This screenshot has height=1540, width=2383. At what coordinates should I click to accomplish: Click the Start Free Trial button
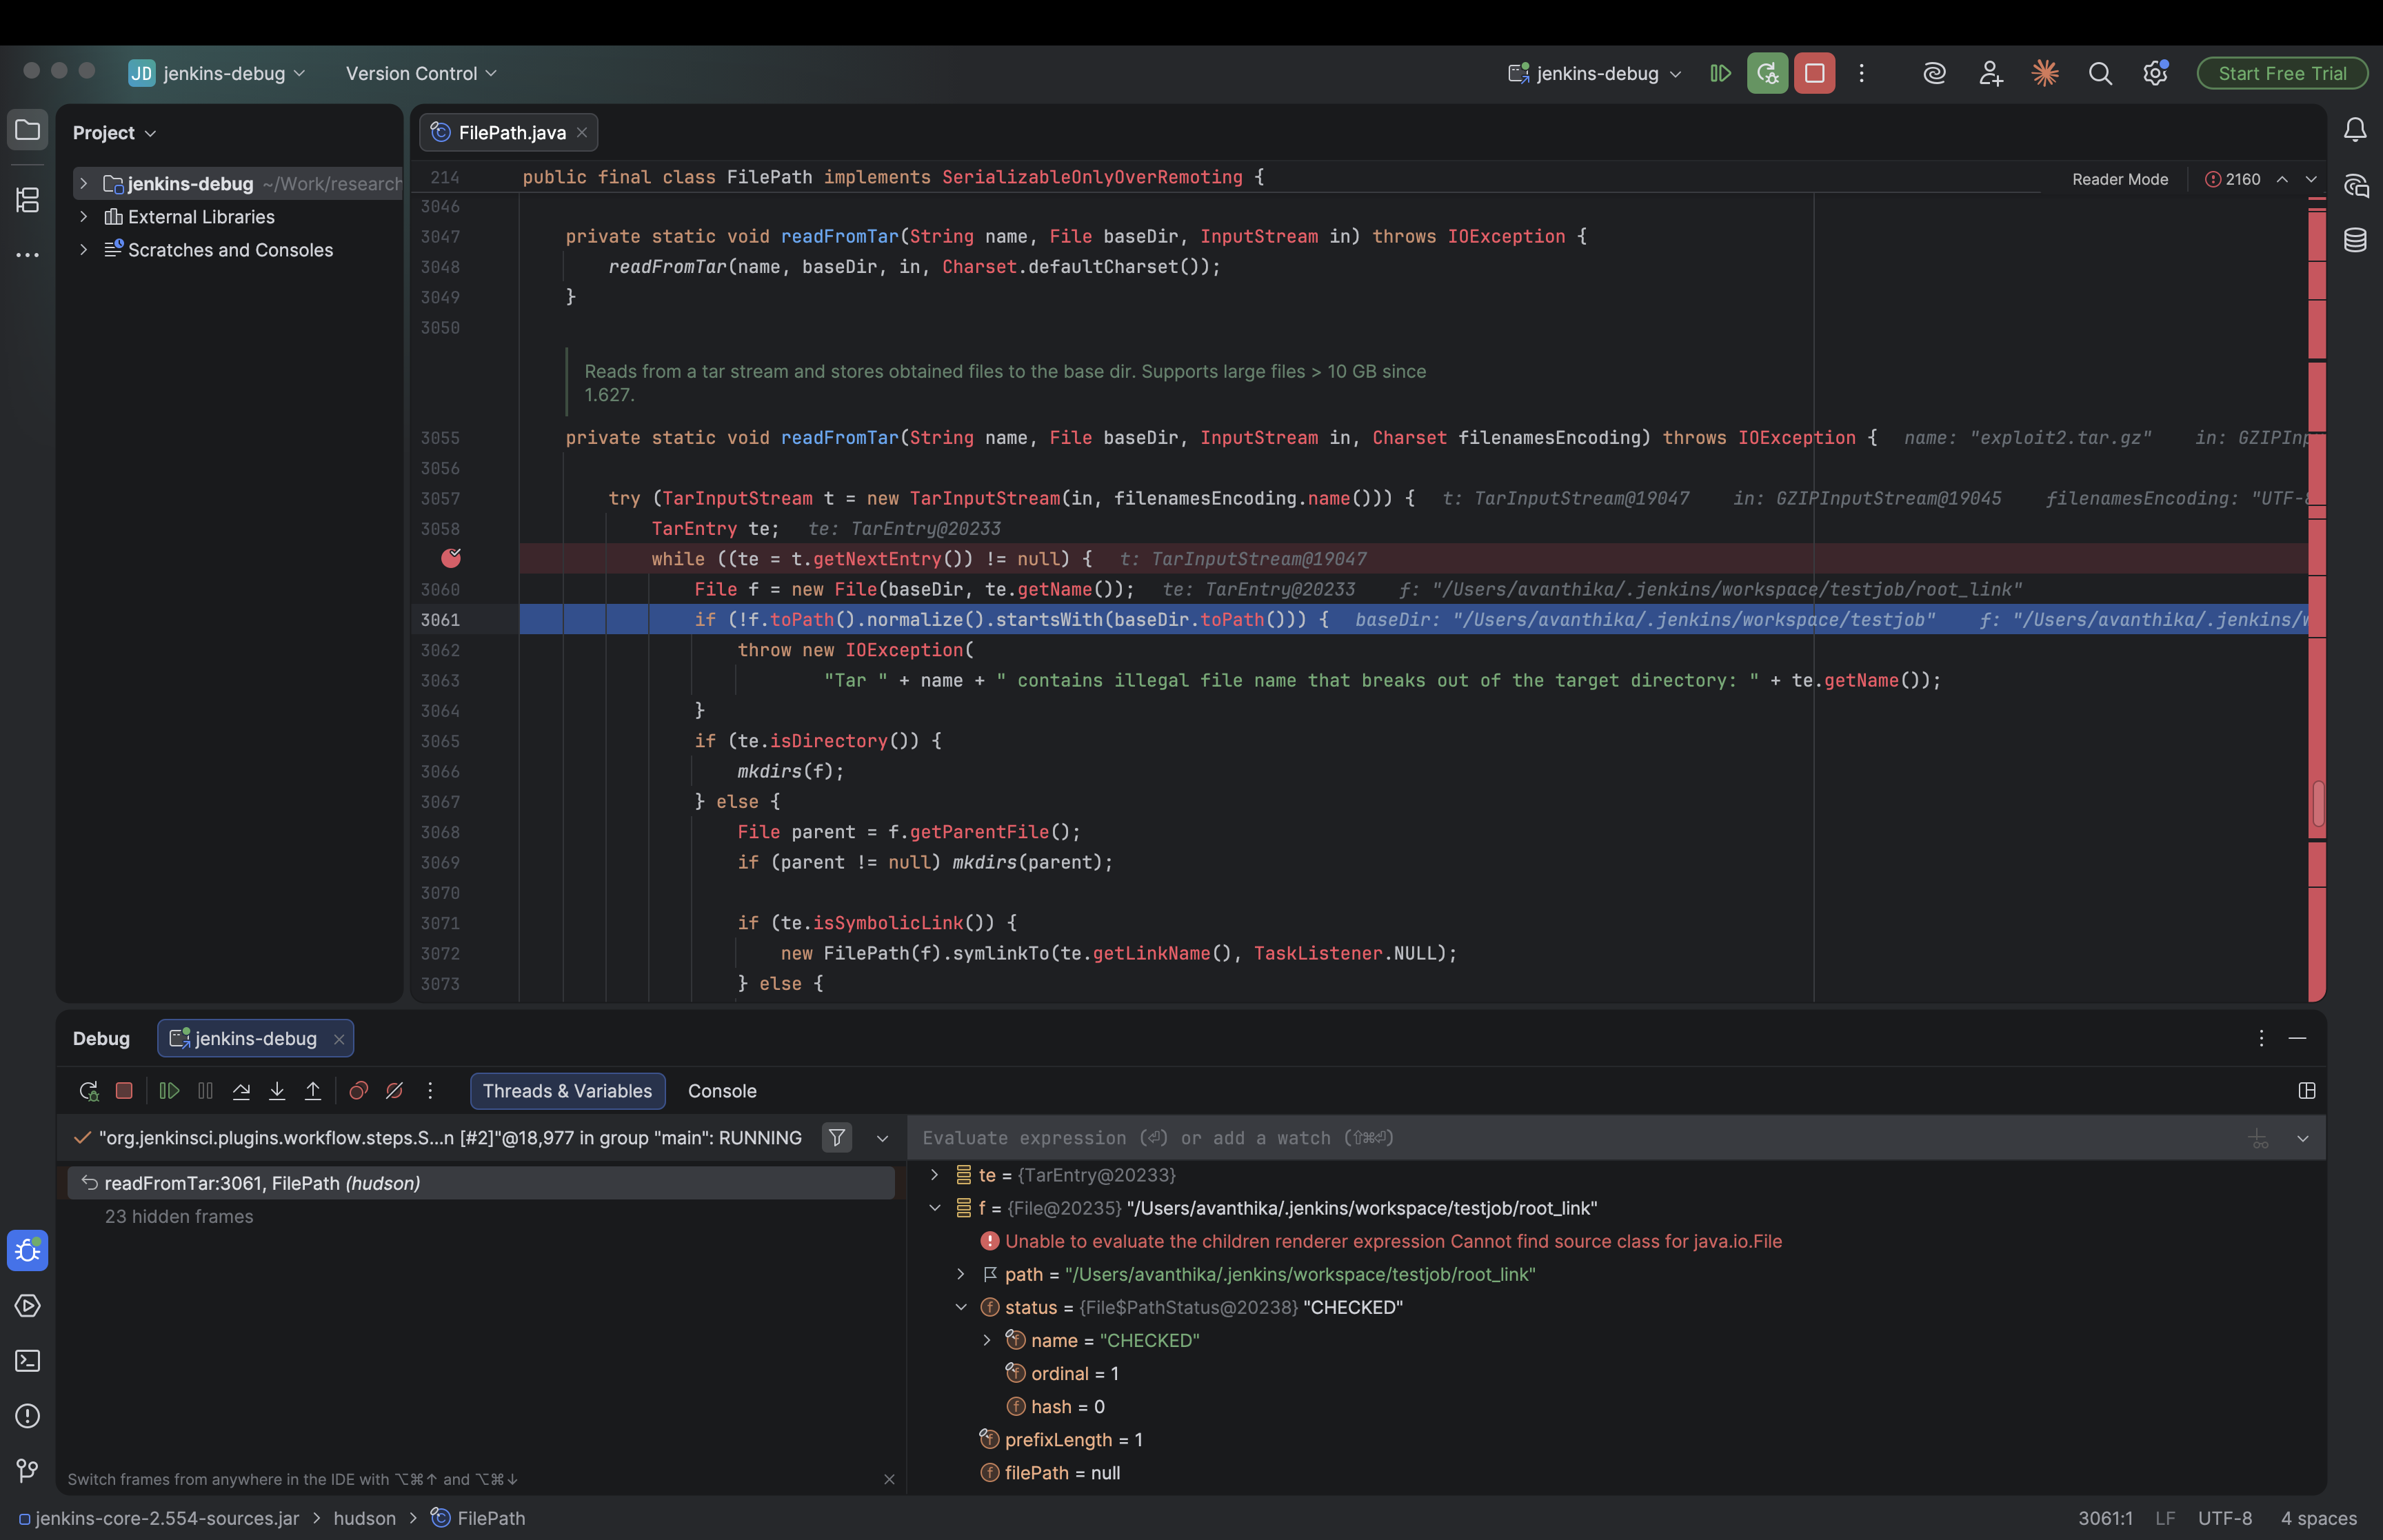[2281, 73]
